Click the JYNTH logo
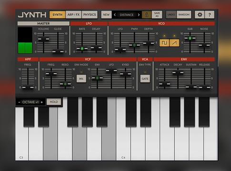The height and width of the screenshot is (171, 231). click(x=32, y=15)
